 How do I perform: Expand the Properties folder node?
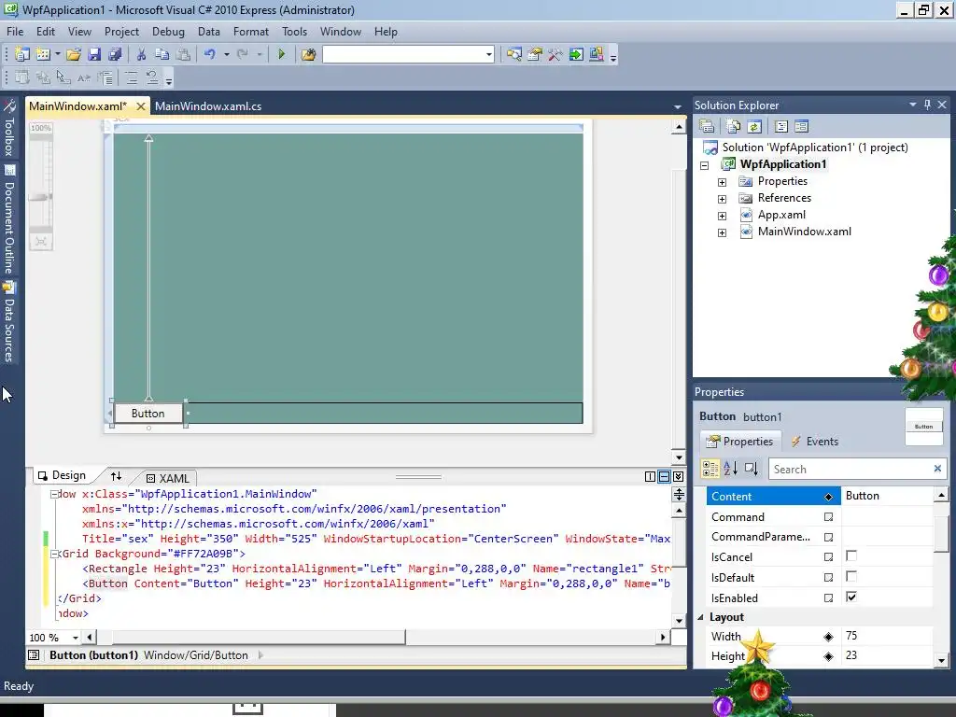pos(722,182)
